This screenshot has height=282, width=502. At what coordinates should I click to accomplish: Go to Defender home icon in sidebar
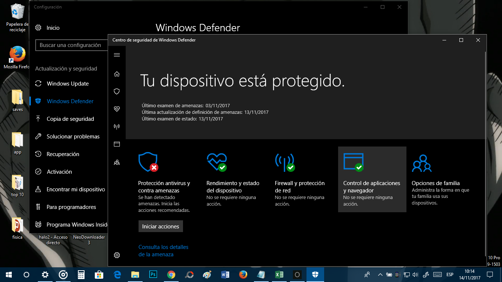pos(117,74)
